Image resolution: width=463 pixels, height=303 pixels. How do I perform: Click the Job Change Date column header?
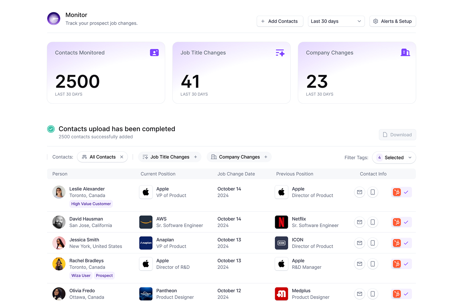[236, 174]
